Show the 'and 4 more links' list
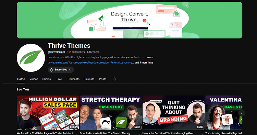 coord(144,63)
